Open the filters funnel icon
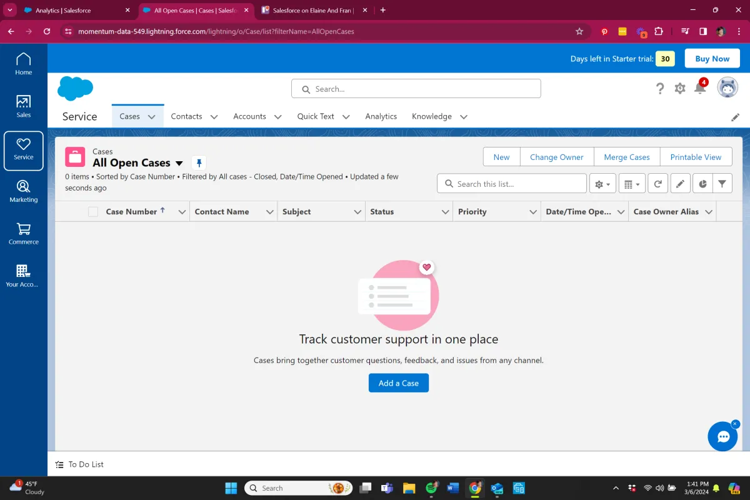Image resolution: width=750 pixels, height=500 pixels. 722,184
